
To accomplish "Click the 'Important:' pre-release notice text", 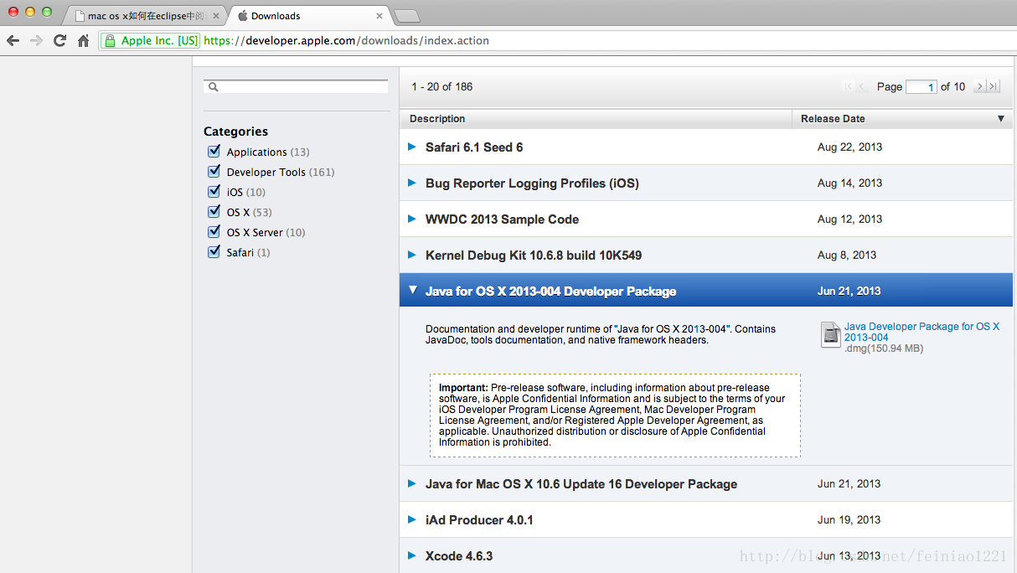I will point(463,388).
